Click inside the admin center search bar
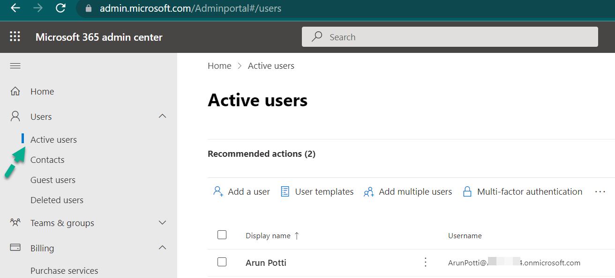This screenshot has width=615, height=278. click(450, 37)
